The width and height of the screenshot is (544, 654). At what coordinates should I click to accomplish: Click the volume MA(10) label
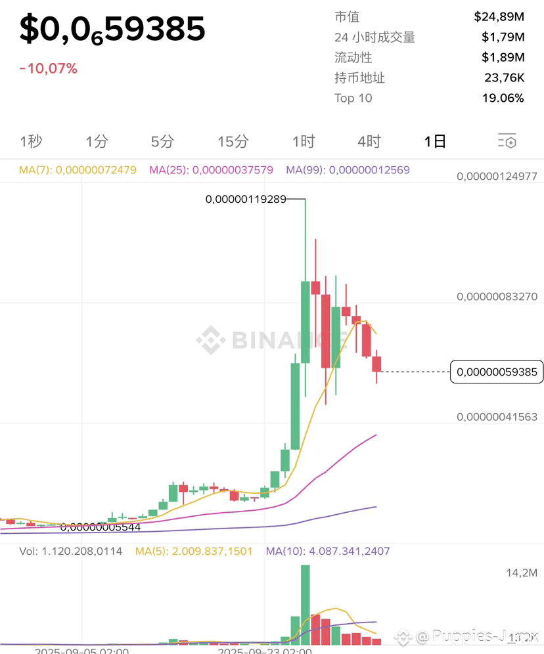tap(328, 551)
